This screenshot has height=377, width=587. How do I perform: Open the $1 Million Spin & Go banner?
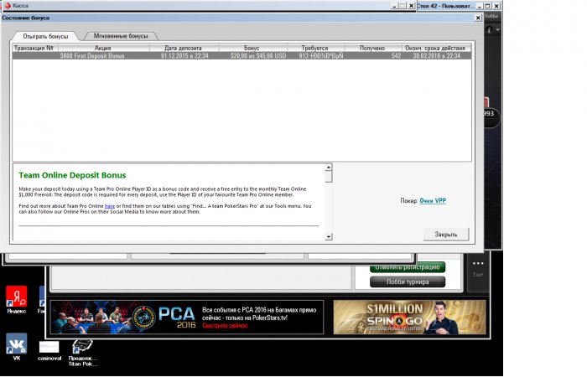tap(409, 318)
